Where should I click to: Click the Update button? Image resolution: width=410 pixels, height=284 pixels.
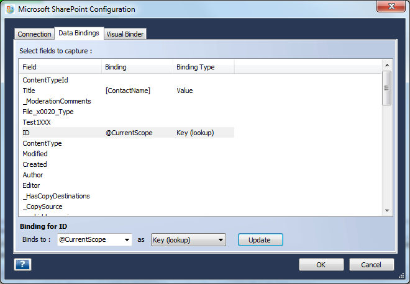260,239
